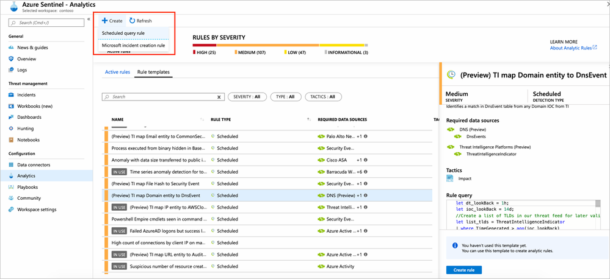Open Hunting in sidebar

point(25,129)
